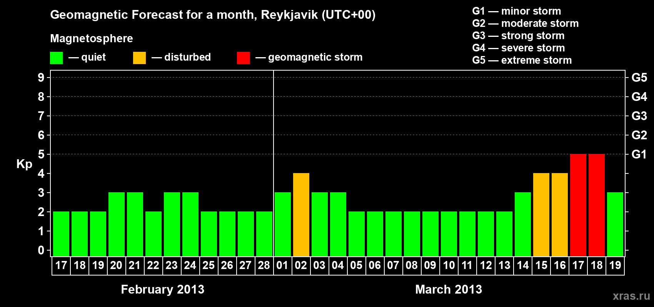Click the green bar for February 17
This screenshot has width=654, height=307.
coord(61,234)
